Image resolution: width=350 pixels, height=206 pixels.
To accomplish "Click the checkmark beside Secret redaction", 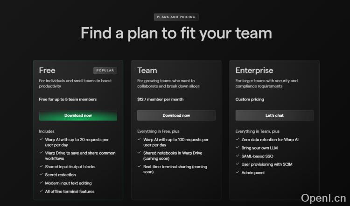I will click(x=41, y=175).
